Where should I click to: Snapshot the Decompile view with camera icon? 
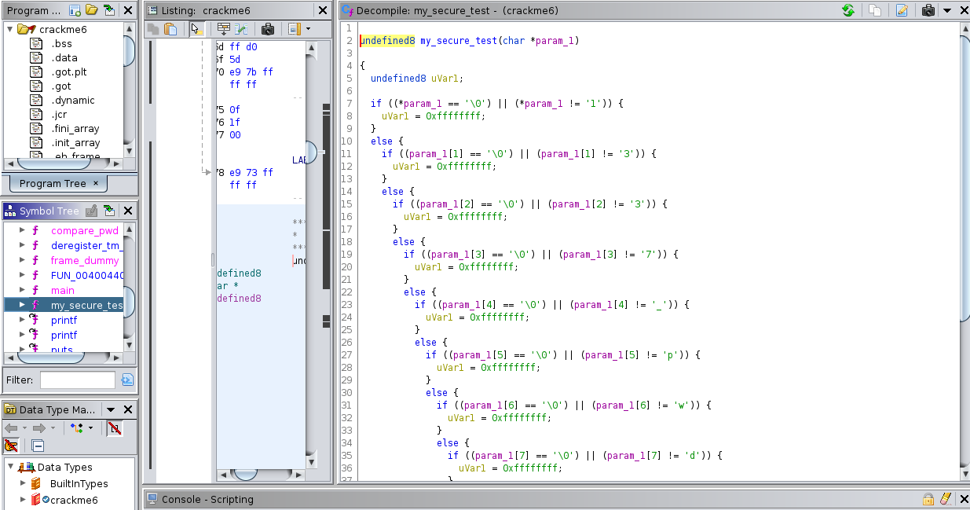pos(928,10)
